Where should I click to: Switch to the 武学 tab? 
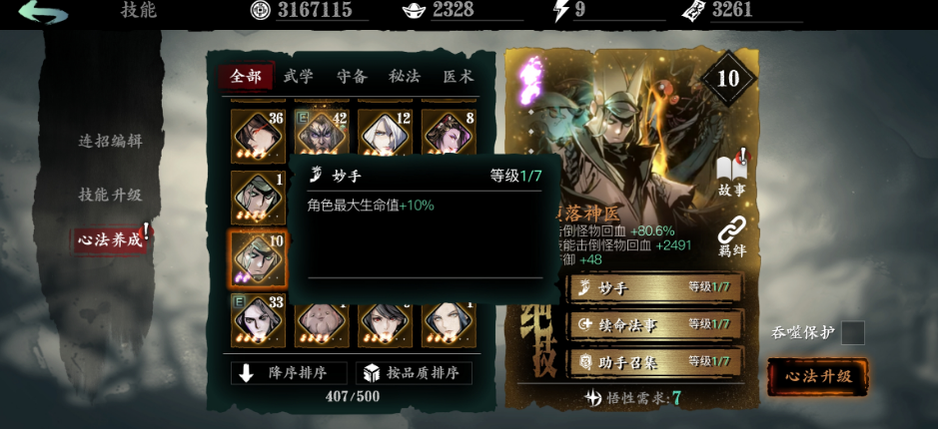pyautogui.click(x=298, y=77)
